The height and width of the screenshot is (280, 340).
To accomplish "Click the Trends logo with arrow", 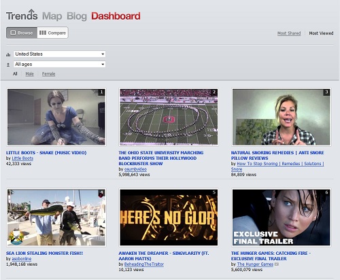I will pyautogui.click(x=22, y=15).
